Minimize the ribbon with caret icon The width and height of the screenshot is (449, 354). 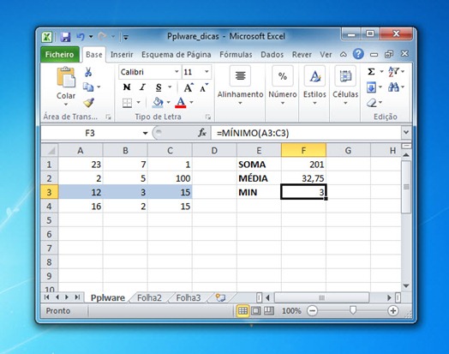click(x=343, y=54)
